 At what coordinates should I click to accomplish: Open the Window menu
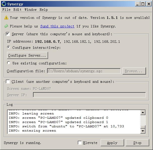[30, 10]
